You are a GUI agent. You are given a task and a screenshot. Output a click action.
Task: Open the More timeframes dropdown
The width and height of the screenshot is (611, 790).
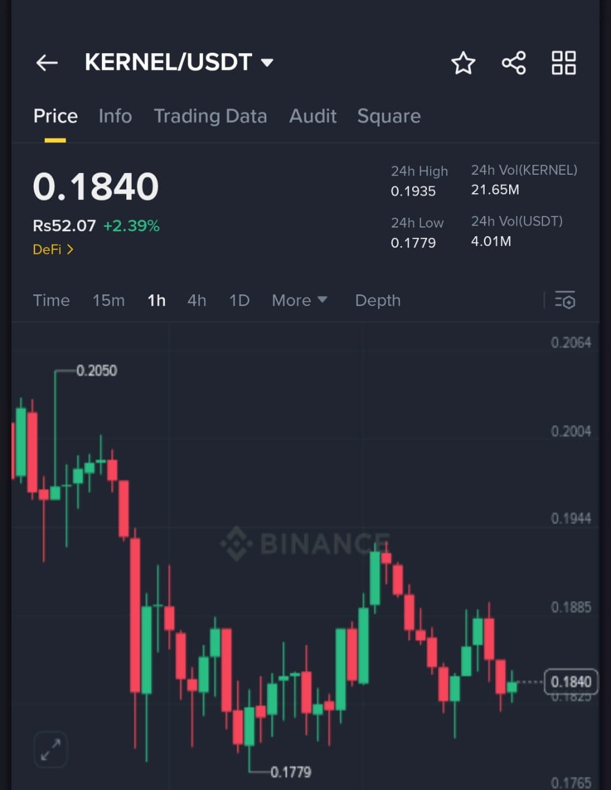point(299,301)
